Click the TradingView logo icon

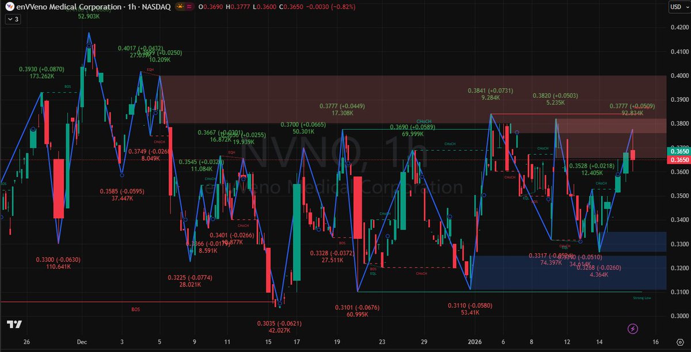pos(14,324)
